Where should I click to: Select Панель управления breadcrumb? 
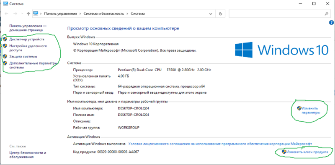60,14
